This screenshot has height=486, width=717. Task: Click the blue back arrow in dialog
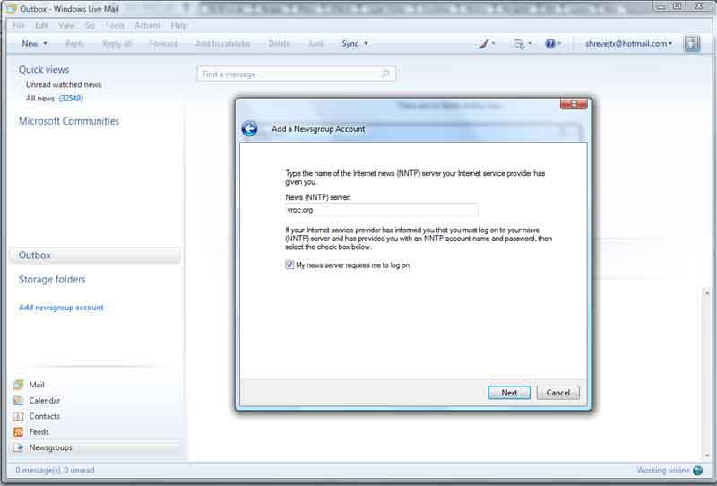(x=249, y=129)
